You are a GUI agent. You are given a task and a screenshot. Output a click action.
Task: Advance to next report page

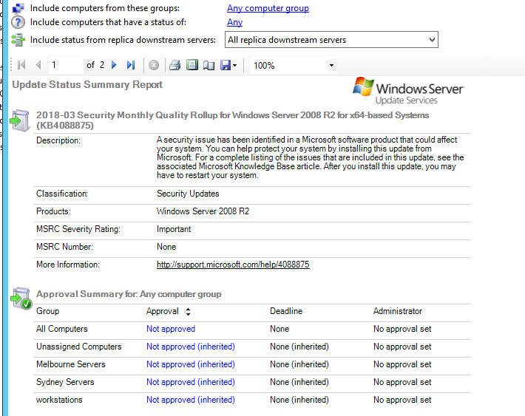tap(114, 65)
